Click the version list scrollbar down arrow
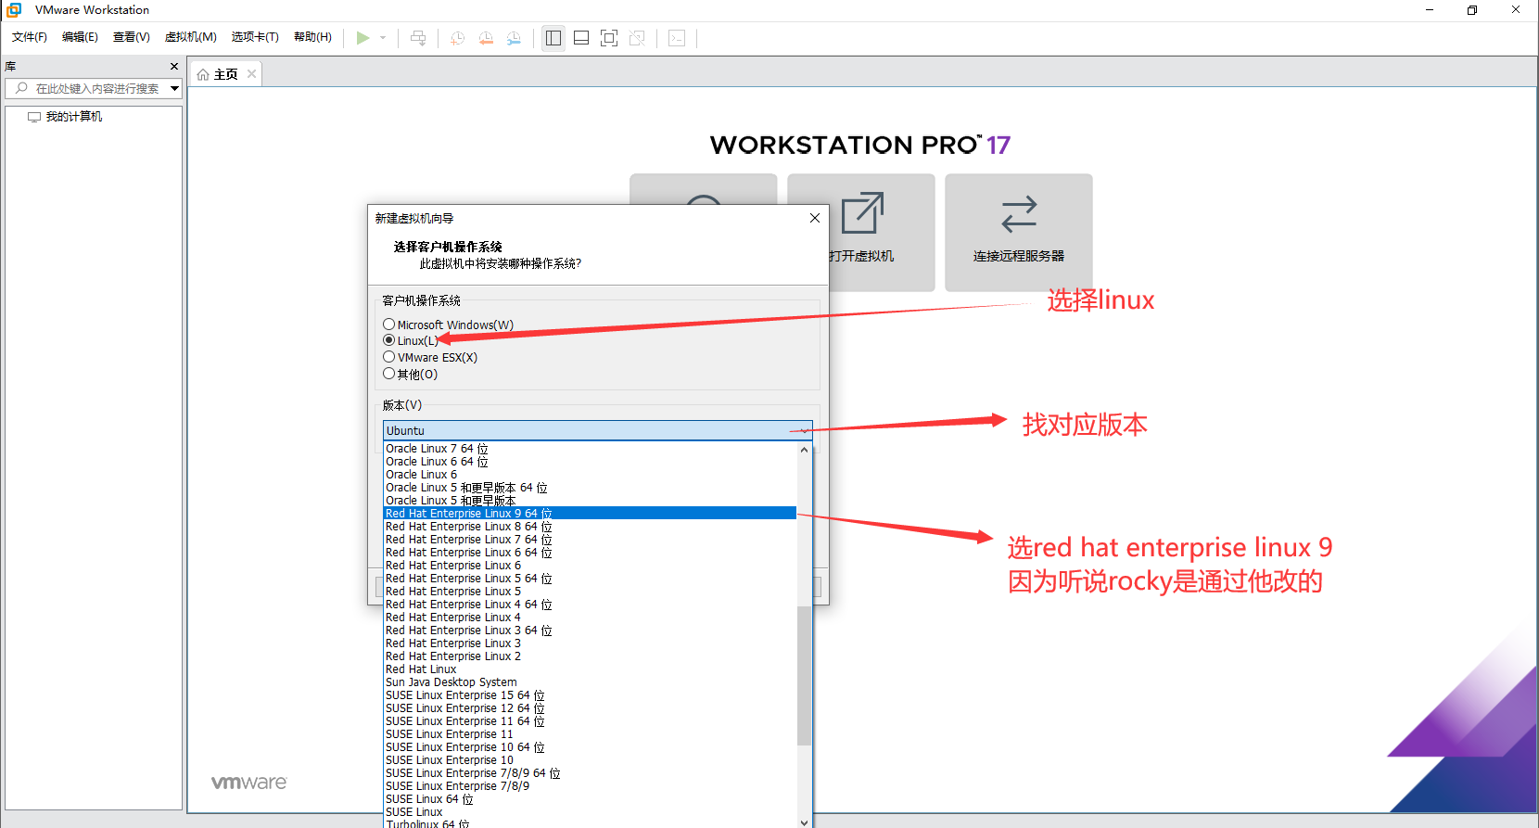The image size is (1539, 828). (804, 822)
